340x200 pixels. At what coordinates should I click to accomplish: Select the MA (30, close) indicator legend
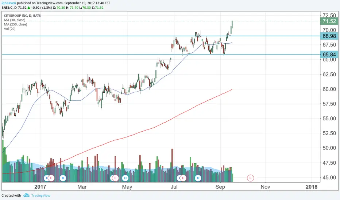(15, 20)
